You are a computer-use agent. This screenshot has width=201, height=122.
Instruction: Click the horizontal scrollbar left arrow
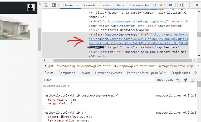[x=44, y=60]
